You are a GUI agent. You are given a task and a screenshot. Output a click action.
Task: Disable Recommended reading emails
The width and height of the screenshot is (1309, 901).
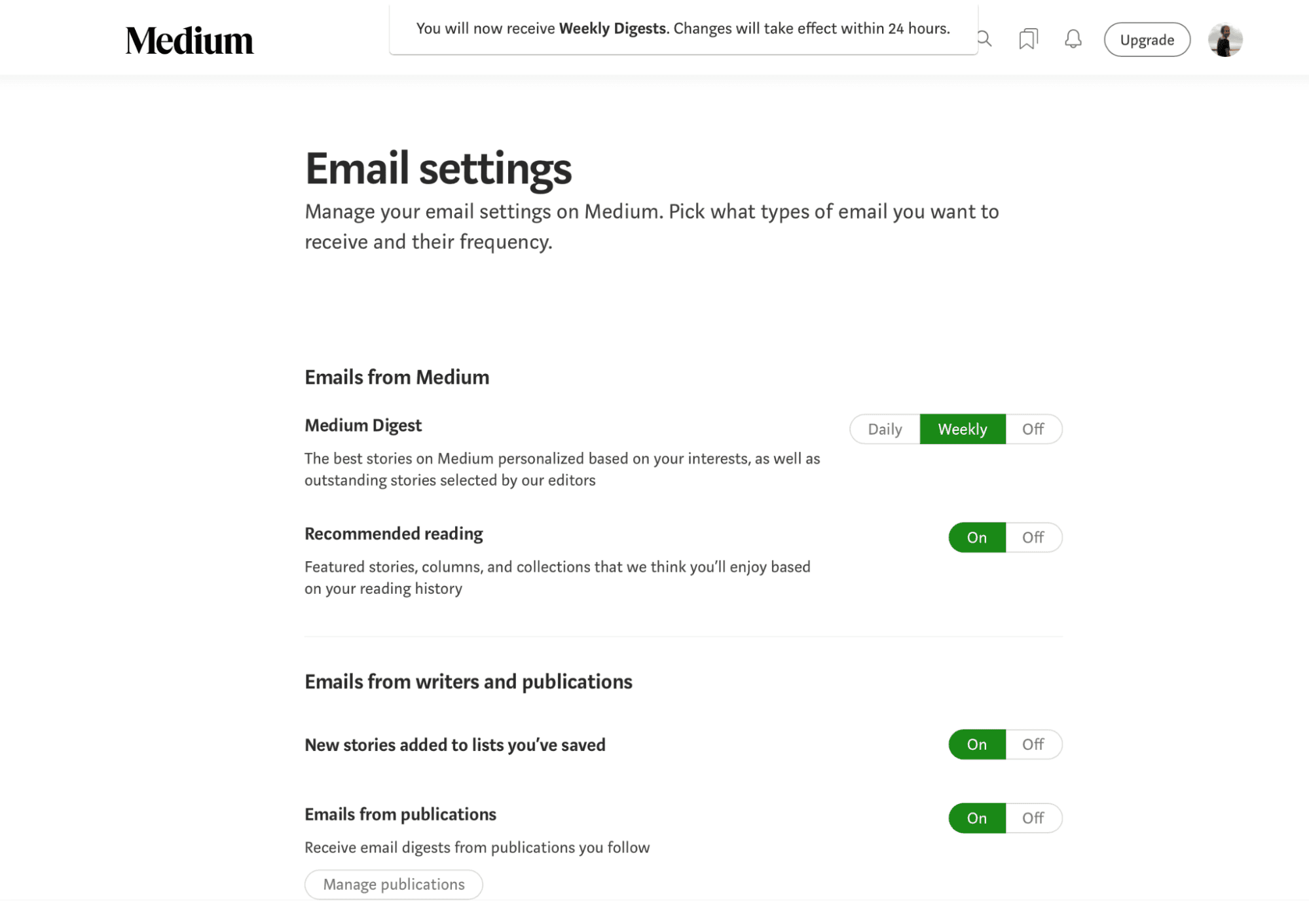1033,537
